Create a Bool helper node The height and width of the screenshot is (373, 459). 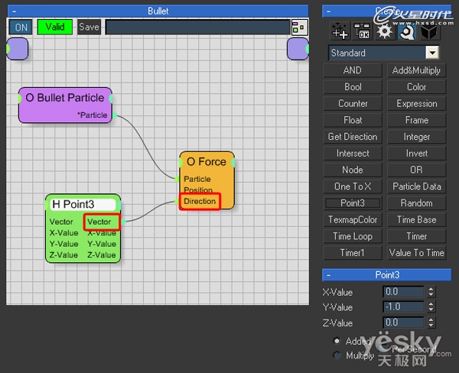coord(353,87)
